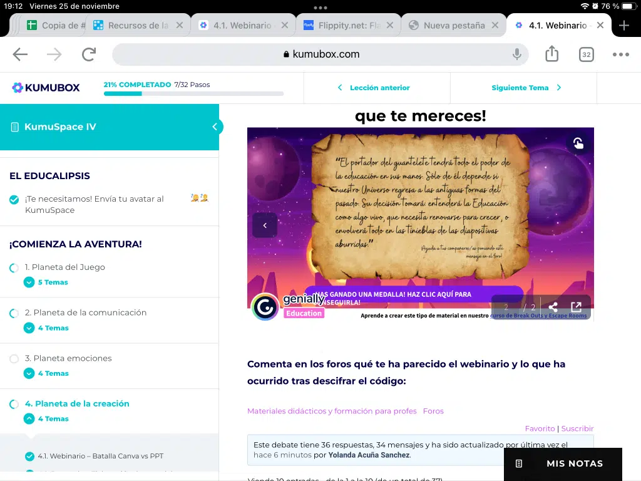Open the Foros link
The height and width of the screenshot is (481, 641).
point(433,411)
